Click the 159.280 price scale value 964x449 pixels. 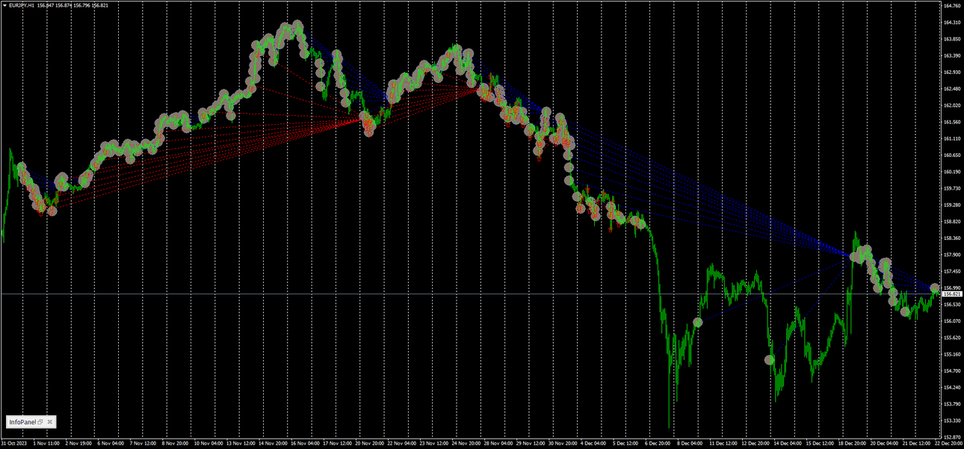coord(952,205)
